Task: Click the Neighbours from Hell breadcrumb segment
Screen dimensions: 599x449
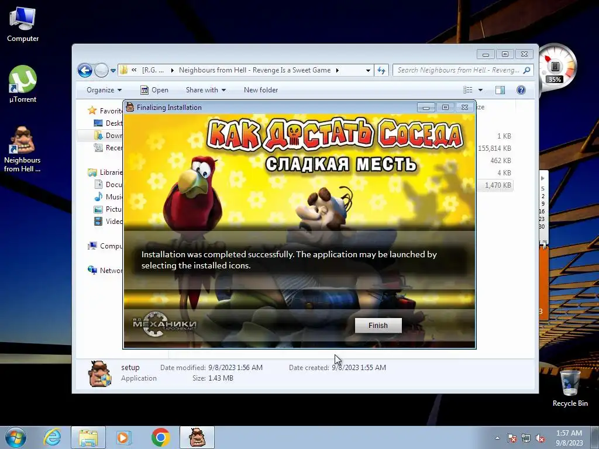Action: (x=255, y=70)
